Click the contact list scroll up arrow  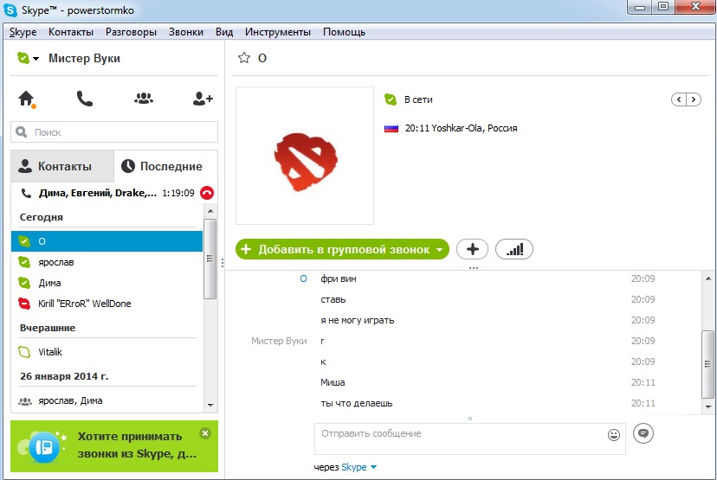210,211
